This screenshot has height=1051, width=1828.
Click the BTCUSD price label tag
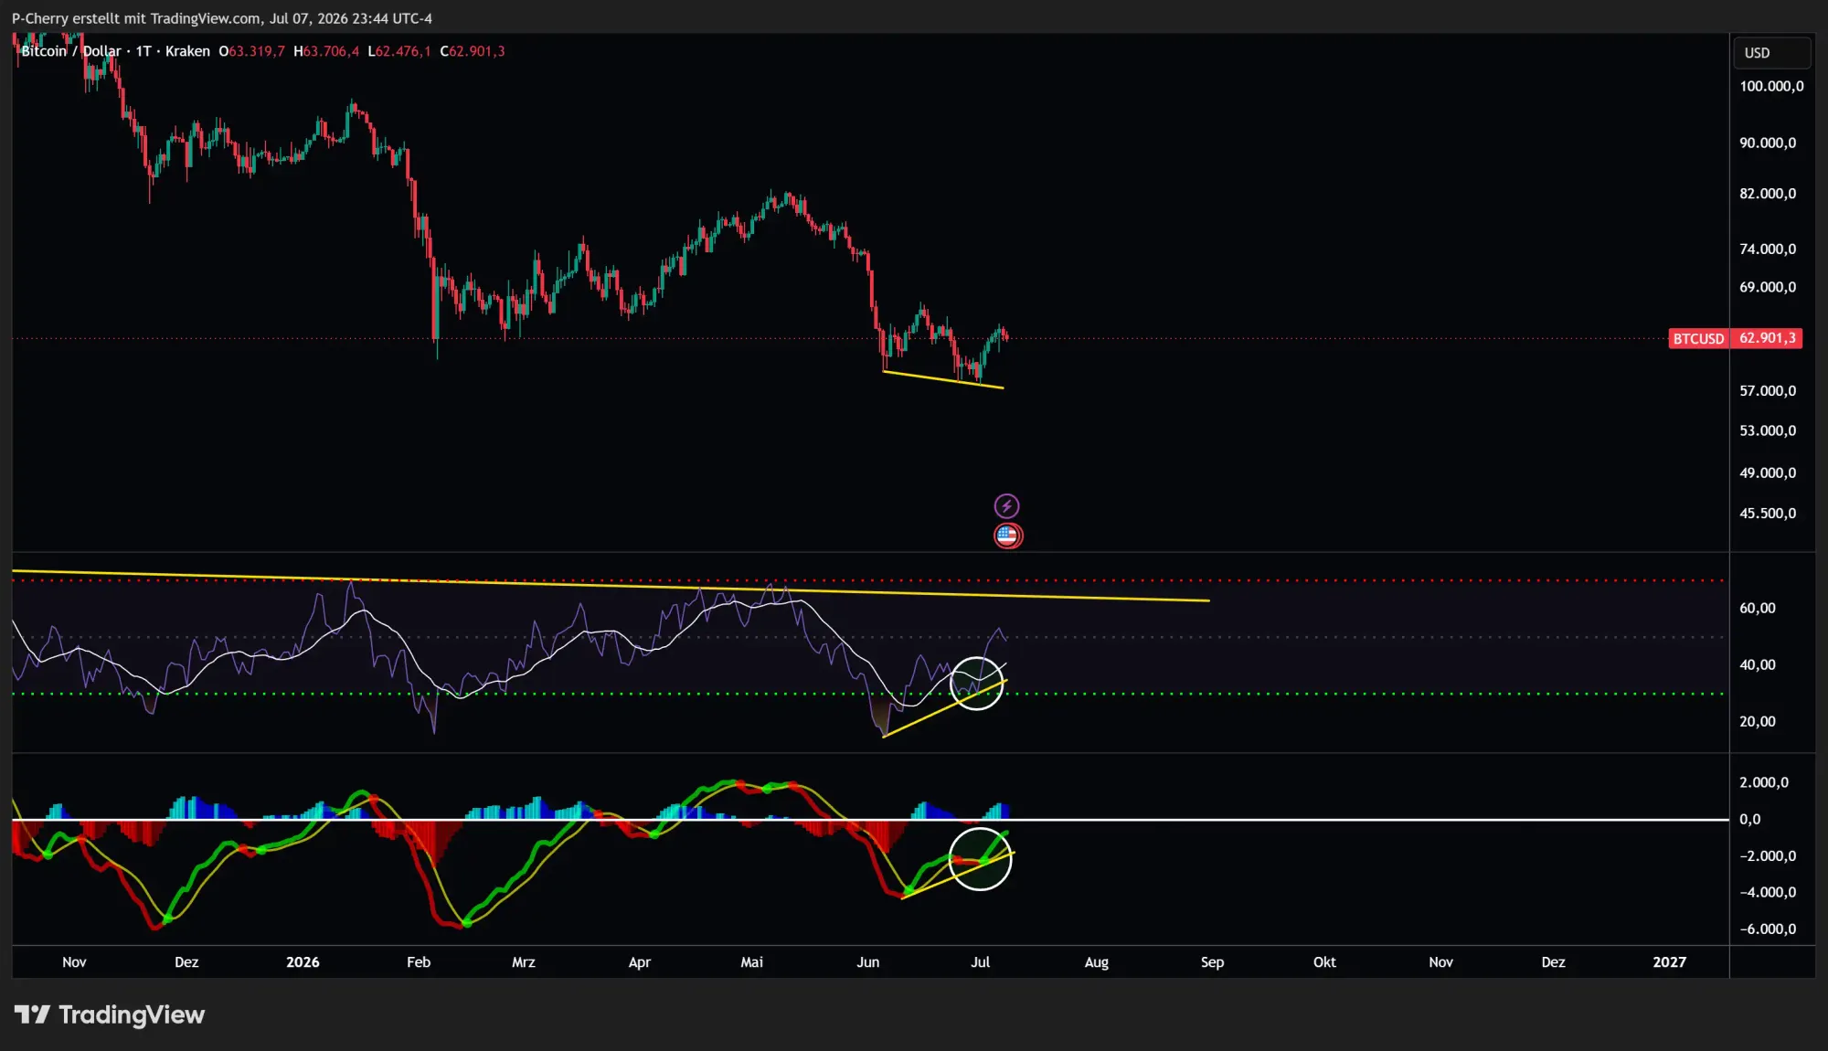(1698, 338)
